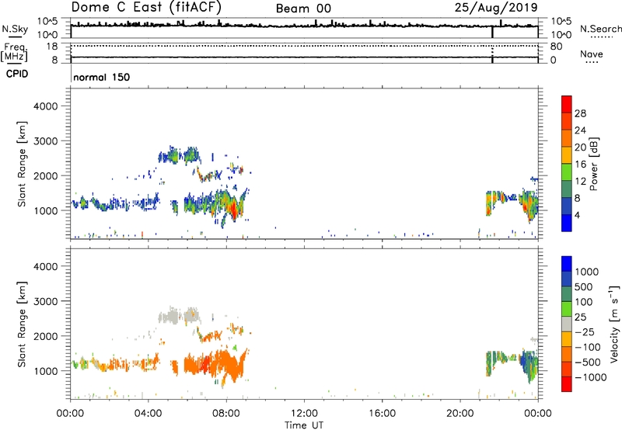Image resolution: width=622 pixels, height=430 pixels.
Task: Click the 'Freq. [MHz]' axis label
Action: click(14, 52)
